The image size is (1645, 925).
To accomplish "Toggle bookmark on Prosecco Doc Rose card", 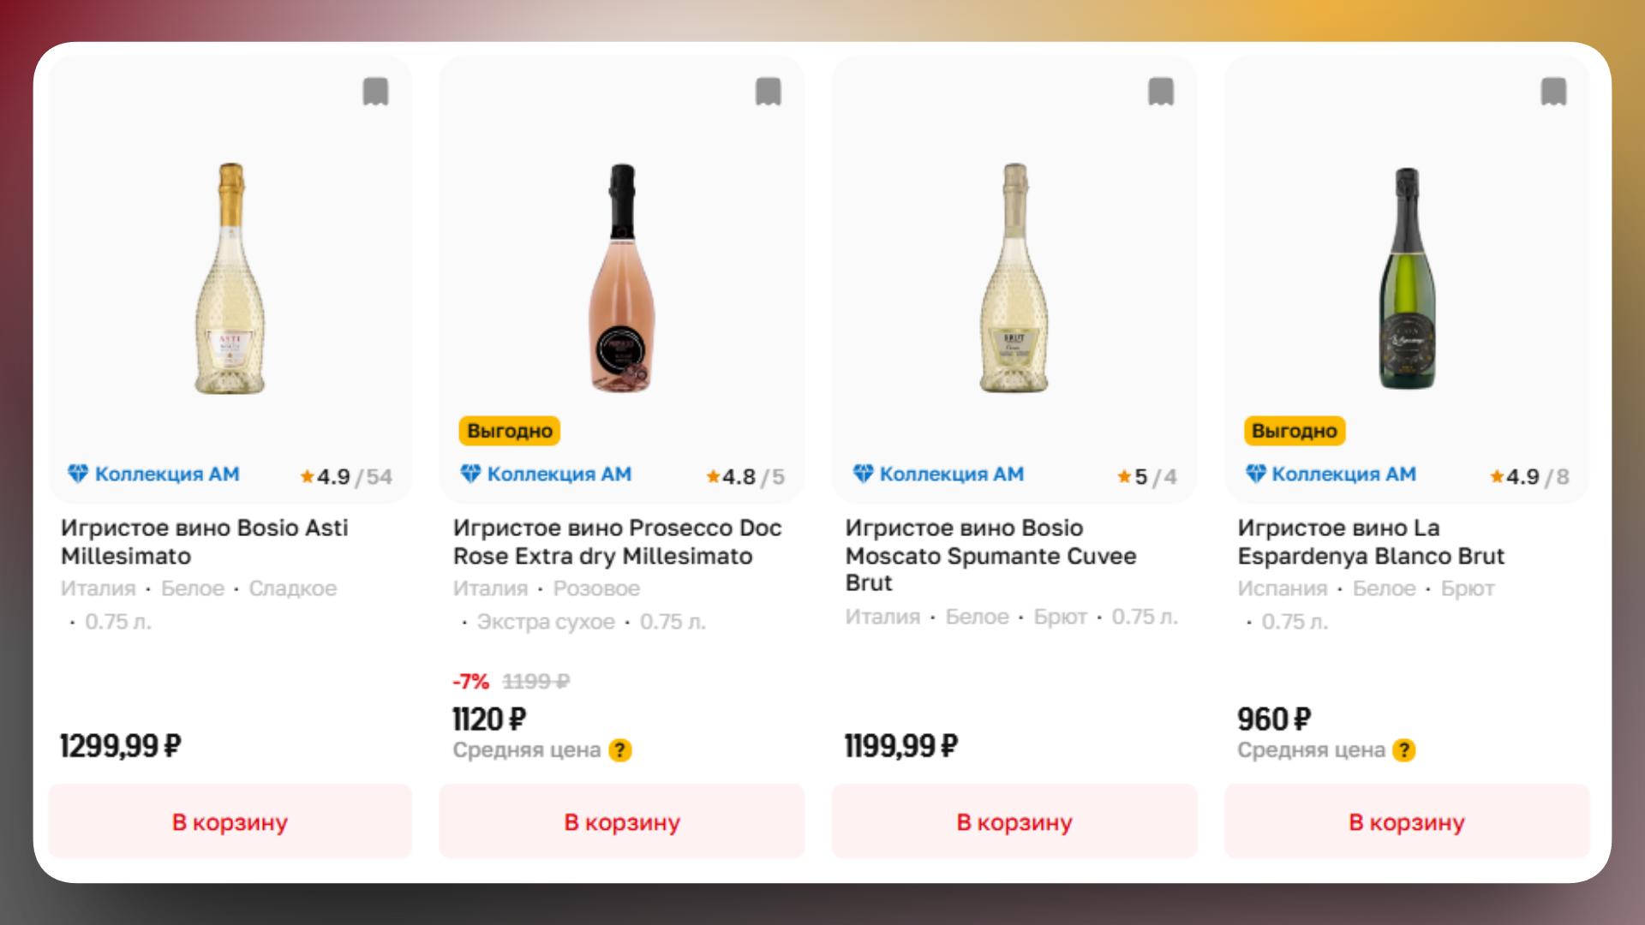I will point(768,92).
